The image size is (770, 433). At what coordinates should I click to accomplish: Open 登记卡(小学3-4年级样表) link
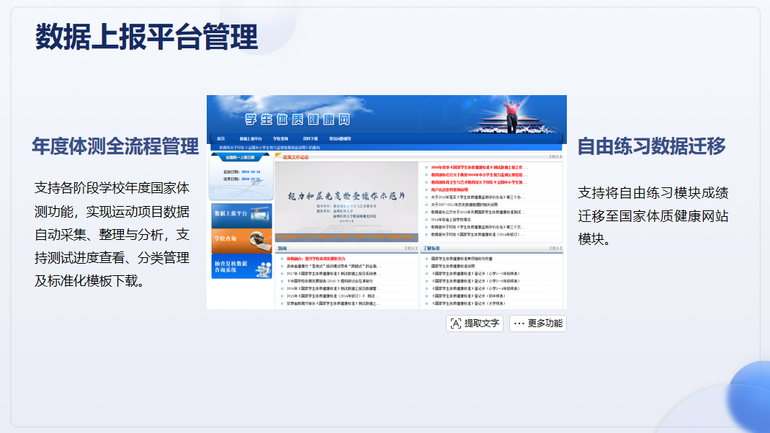coord(475,289)
